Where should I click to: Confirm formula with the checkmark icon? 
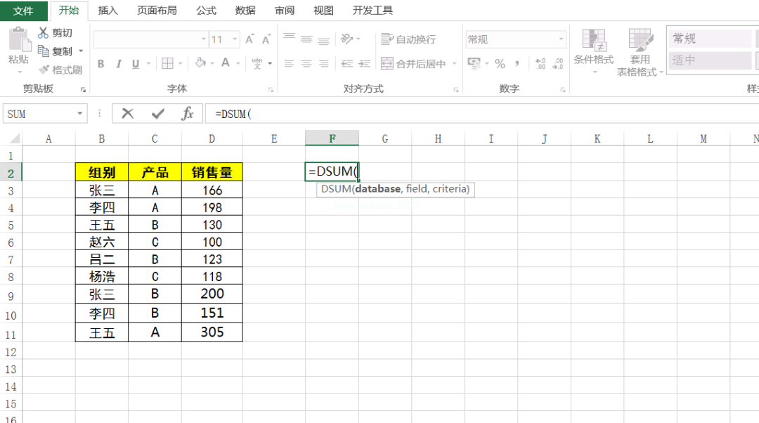coord(158,114)
